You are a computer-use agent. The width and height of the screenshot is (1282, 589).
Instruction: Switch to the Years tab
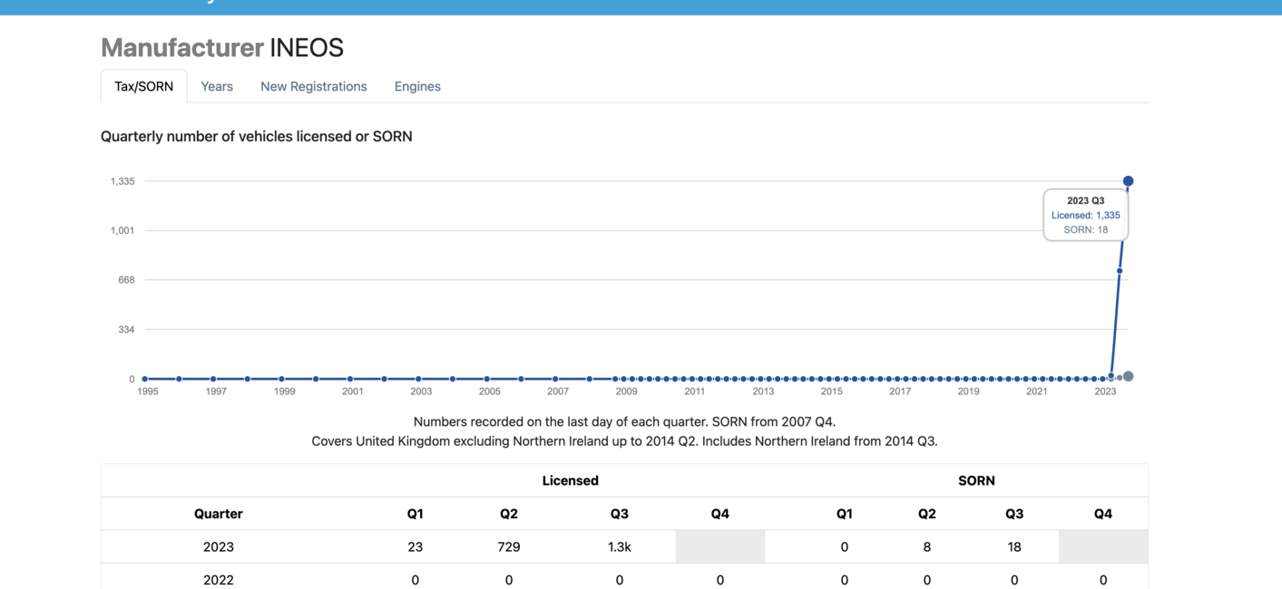pyautogui.click(x=217, y=86)
